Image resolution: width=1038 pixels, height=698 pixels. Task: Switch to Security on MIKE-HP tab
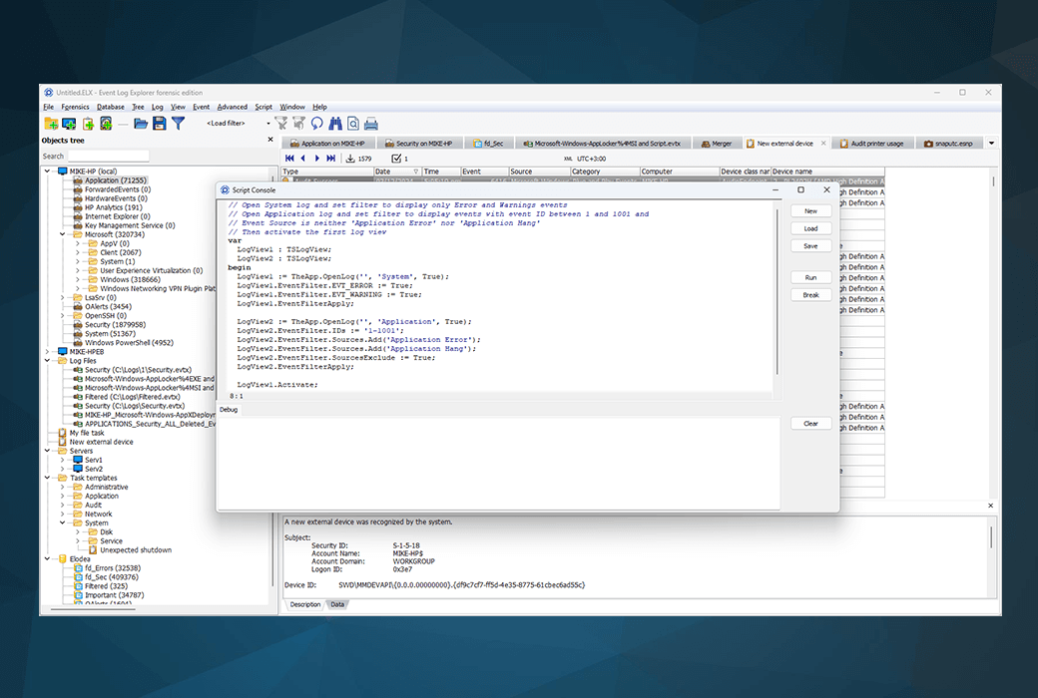(419, 143)
